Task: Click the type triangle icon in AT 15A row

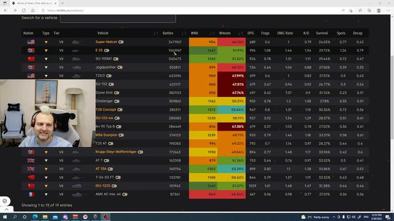Action: [46, 169]
